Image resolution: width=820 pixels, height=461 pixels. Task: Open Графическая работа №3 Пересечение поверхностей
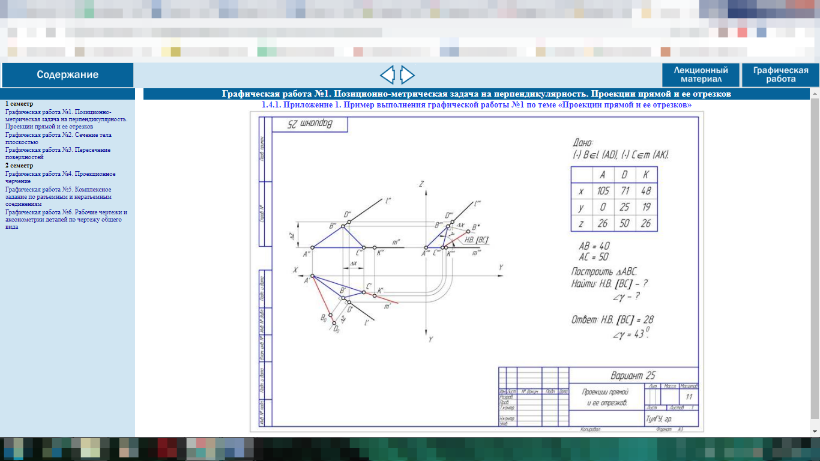pos(58,153)
